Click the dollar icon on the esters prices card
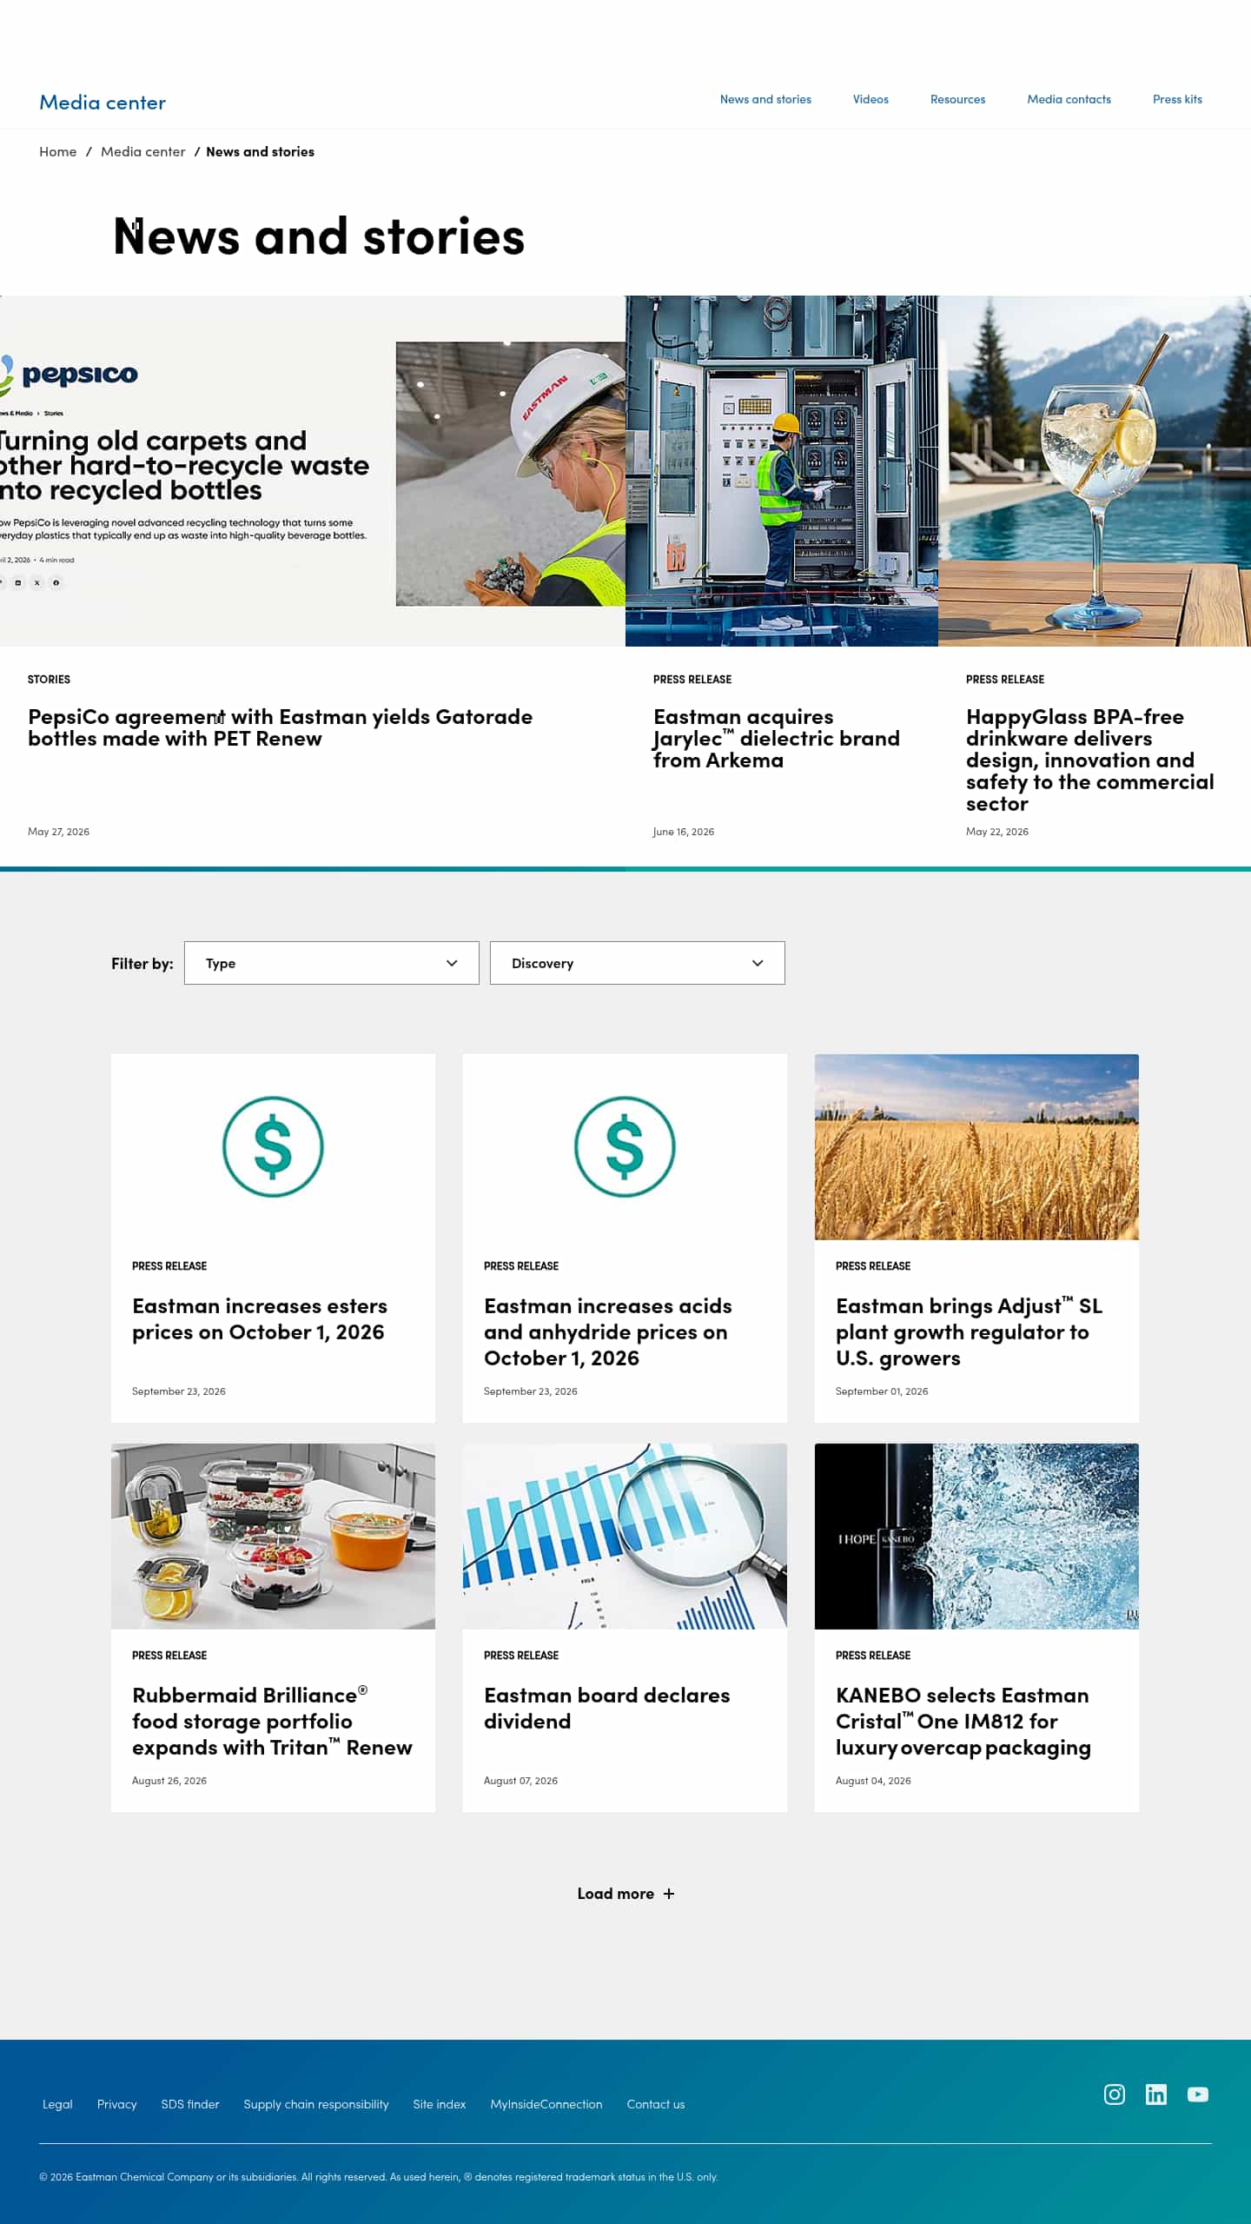Viewport: 1251px width, 2224px height. (273, 1146)
